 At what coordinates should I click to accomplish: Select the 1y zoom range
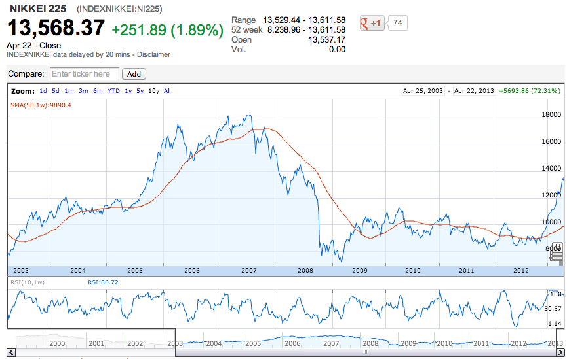click(128, 91)
